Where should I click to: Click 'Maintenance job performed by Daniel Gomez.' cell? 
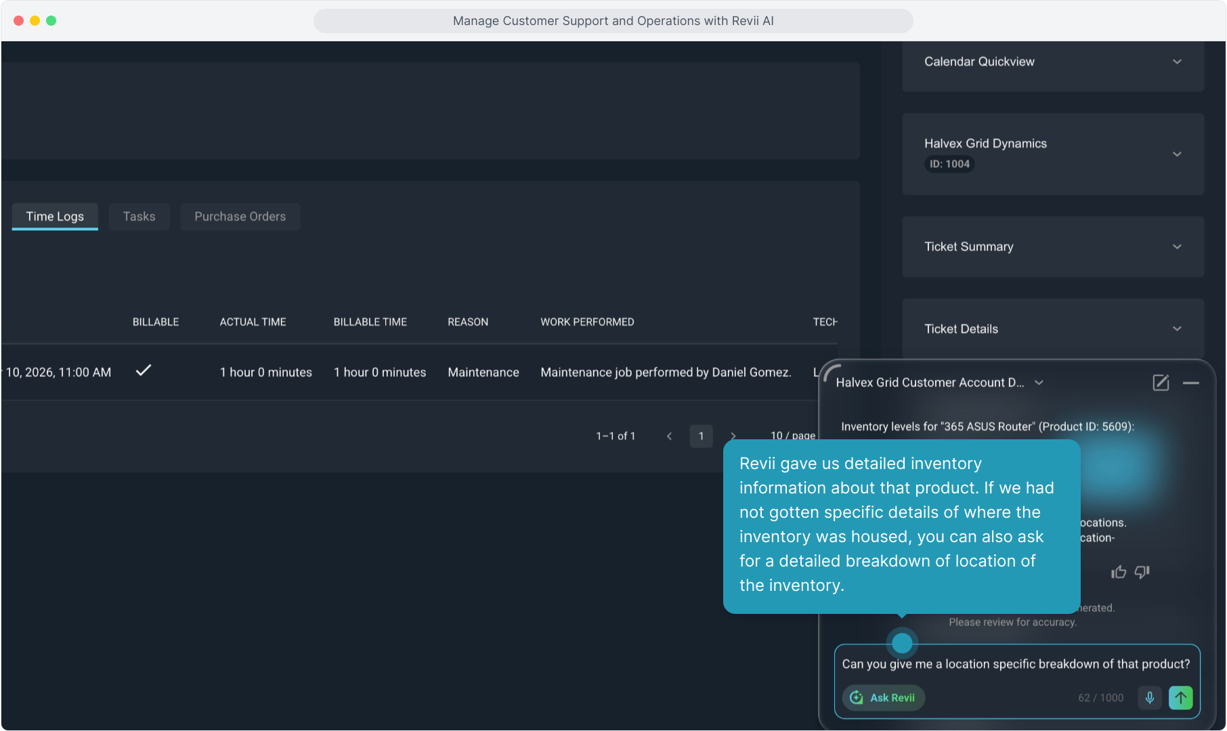click(666, 372)
